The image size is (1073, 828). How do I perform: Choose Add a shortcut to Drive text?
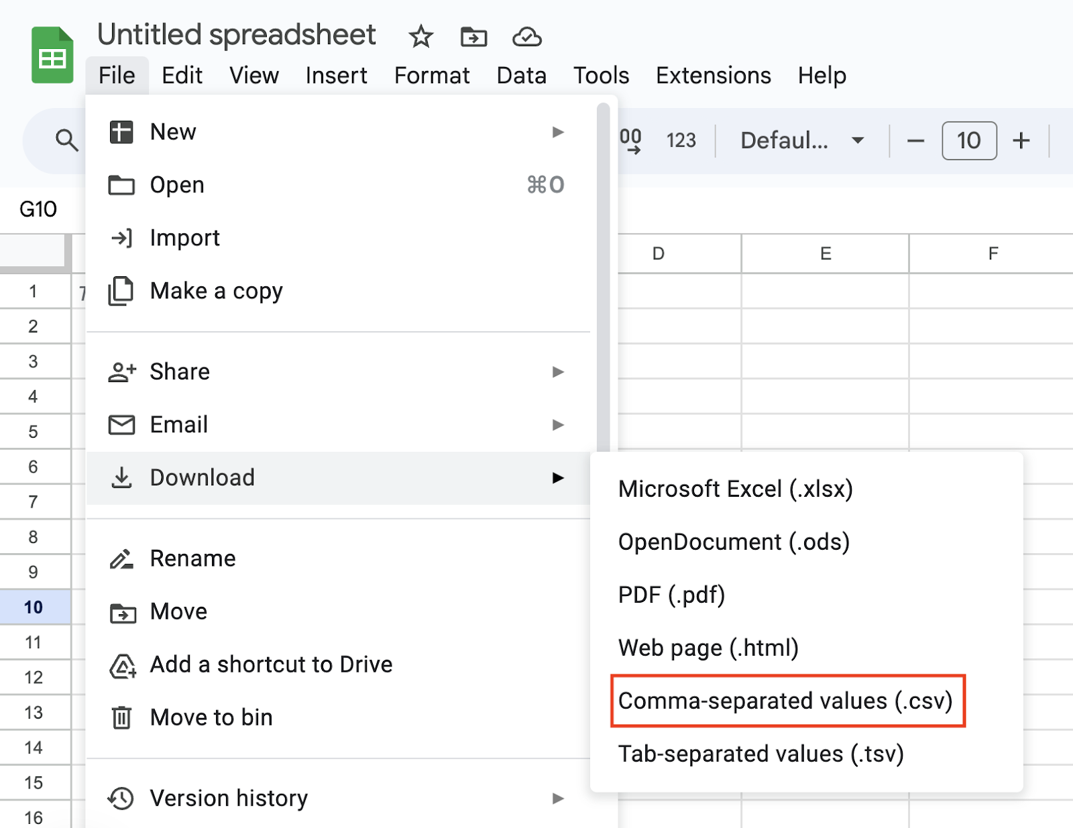(272, 664)
